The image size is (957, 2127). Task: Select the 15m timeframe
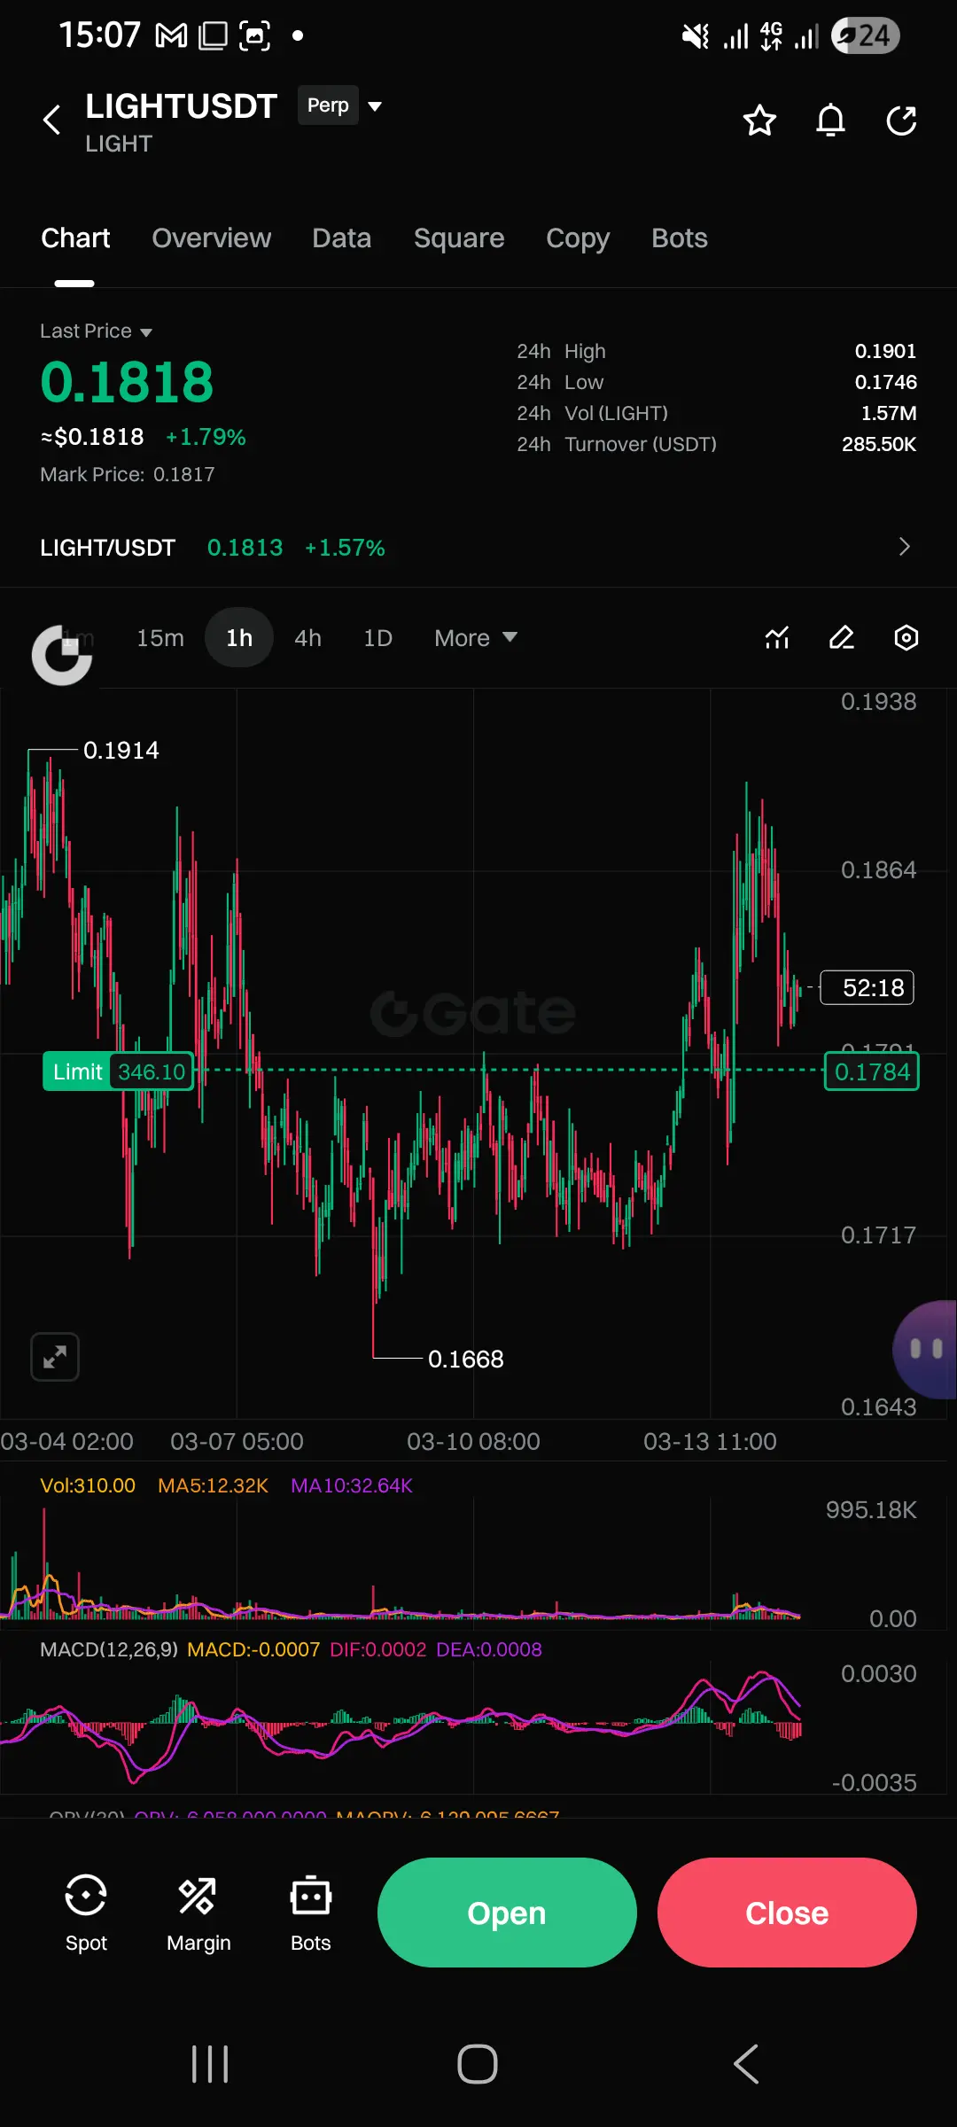point(160,638)
